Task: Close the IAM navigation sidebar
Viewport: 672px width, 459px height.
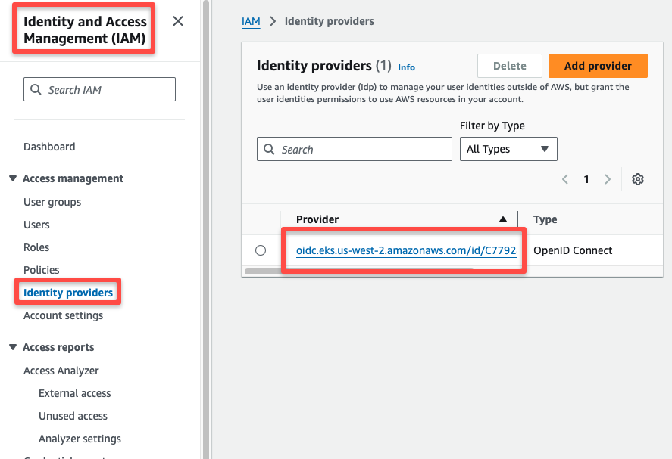Action: (x=177, y=21)
